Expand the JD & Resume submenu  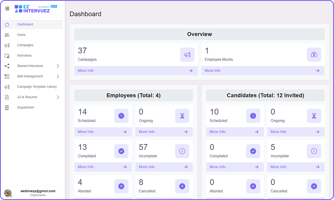(x=57, y=97)
